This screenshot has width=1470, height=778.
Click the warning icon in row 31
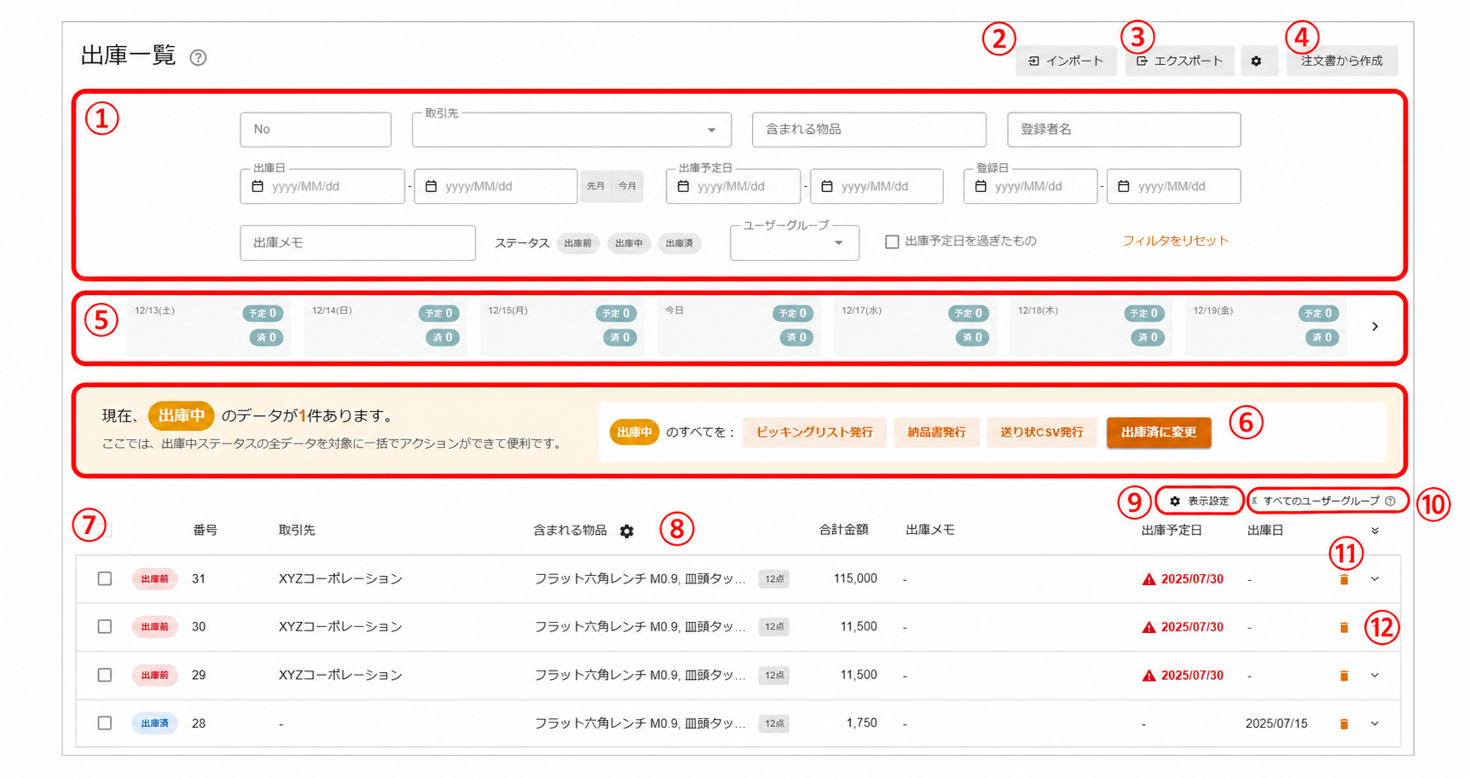point(1149,579)
